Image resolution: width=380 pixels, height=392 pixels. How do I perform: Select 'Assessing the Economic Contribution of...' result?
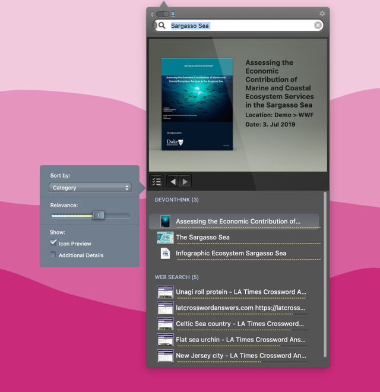tap(234, 222)
